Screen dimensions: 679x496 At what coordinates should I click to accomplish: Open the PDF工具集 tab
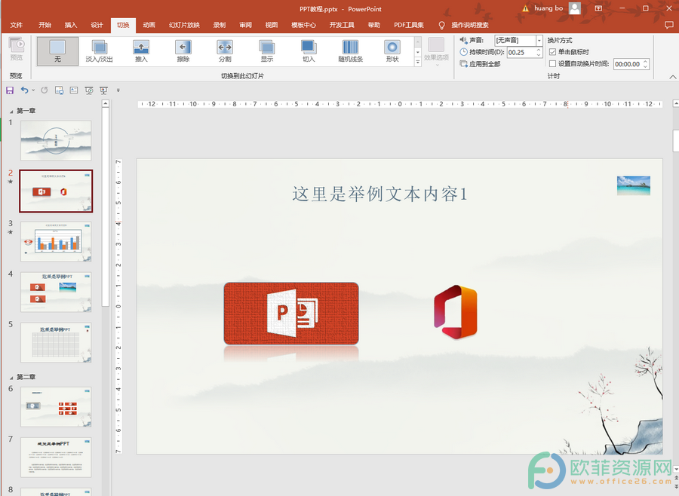pyautogui.click(x=409, y=25)
